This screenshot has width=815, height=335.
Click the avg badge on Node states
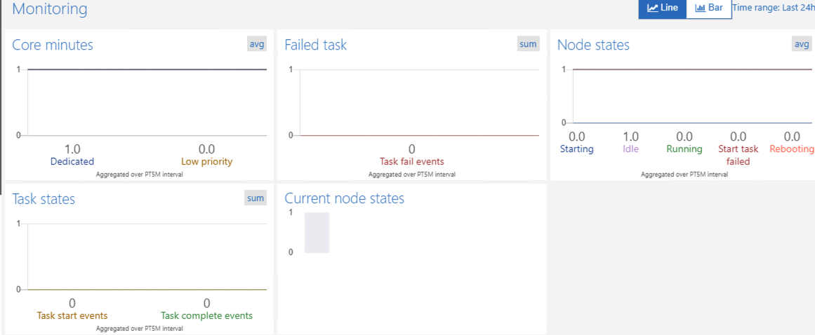point(801,44)
